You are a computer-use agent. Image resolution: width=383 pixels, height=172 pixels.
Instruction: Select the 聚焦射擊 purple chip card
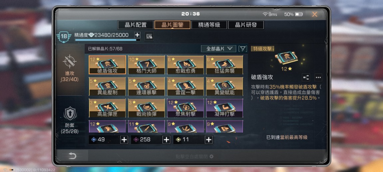click(186, 108)
